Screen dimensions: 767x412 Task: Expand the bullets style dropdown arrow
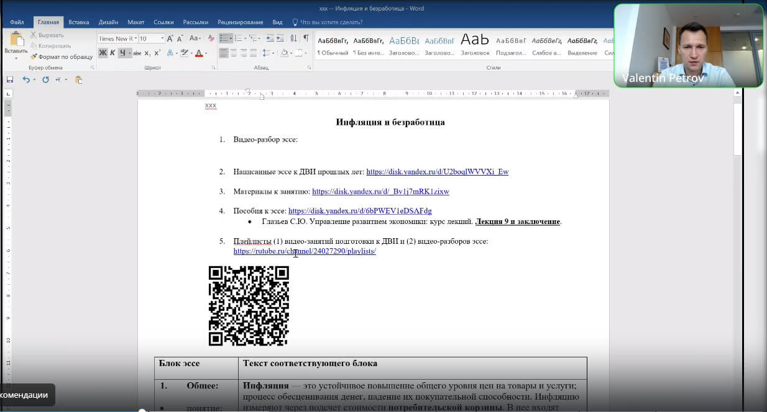click(x=231, y=38)
